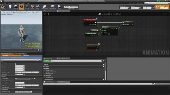Open the Play options dropdown arrow
Image resolution: width=170 pixels, height=95 pixels.
click(63, 7)
